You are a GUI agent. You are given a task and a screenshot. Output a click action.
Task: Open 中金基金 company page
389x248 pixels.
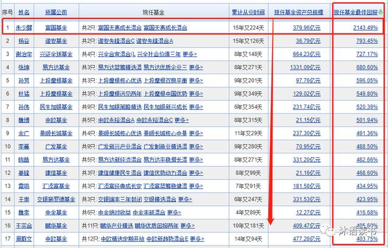pos(56,213)
